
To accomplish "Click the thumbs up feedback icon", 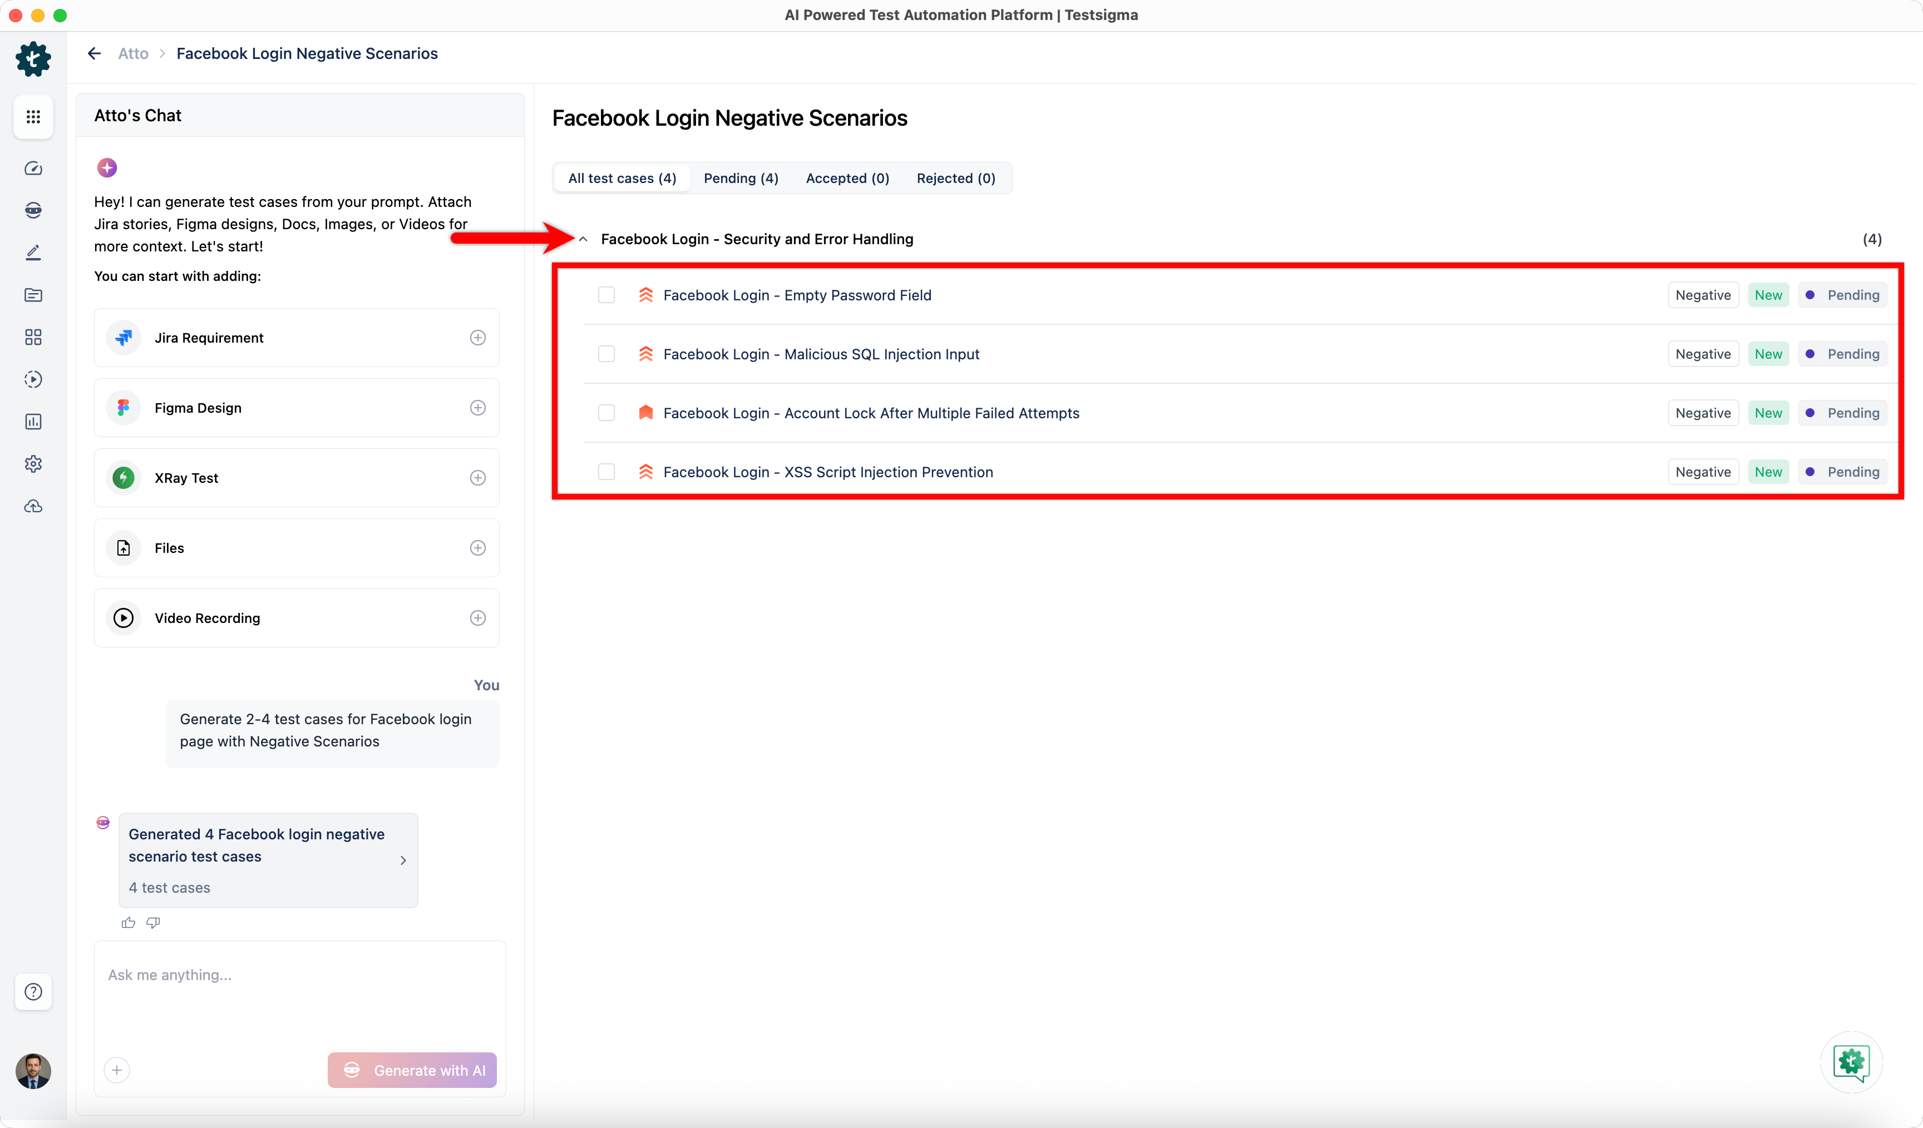I will click(128, 923).
